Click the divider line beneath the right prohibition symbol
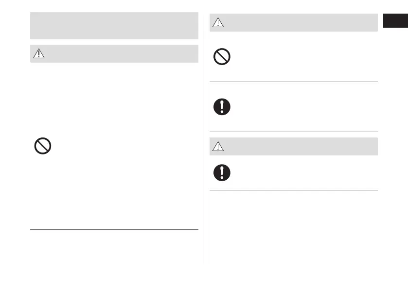Viewport: 408px width, 289px height. [x=294, y=82]
